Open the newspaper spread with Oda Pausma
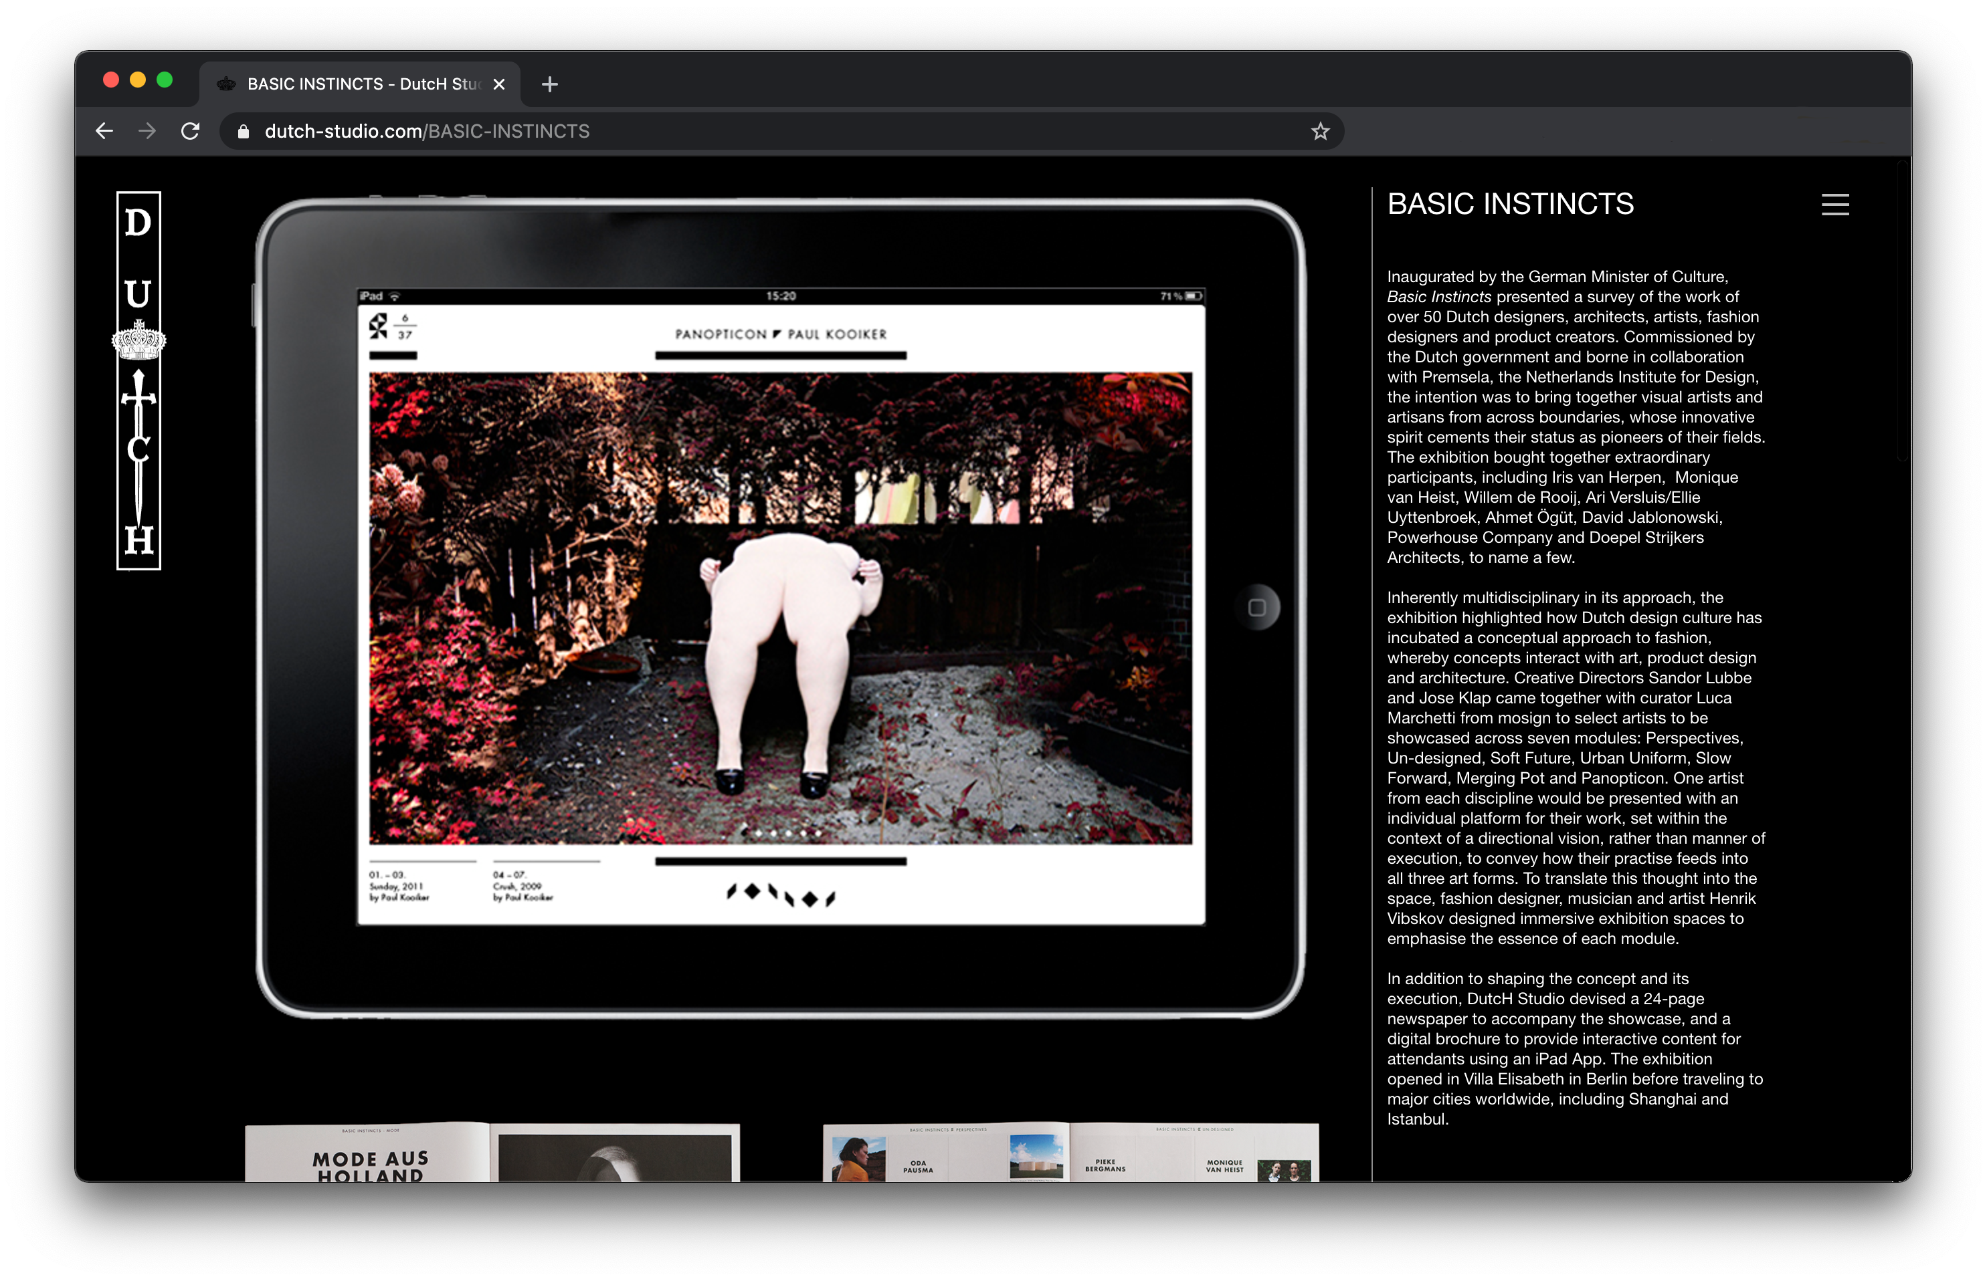This screenshot has height=1281, width=1987. coord(1070,1152)
